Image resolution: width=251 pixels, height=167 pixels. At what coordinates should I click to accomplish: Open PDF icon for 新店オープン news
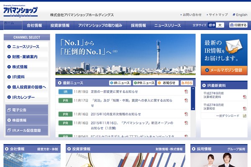tap(186, 123)
